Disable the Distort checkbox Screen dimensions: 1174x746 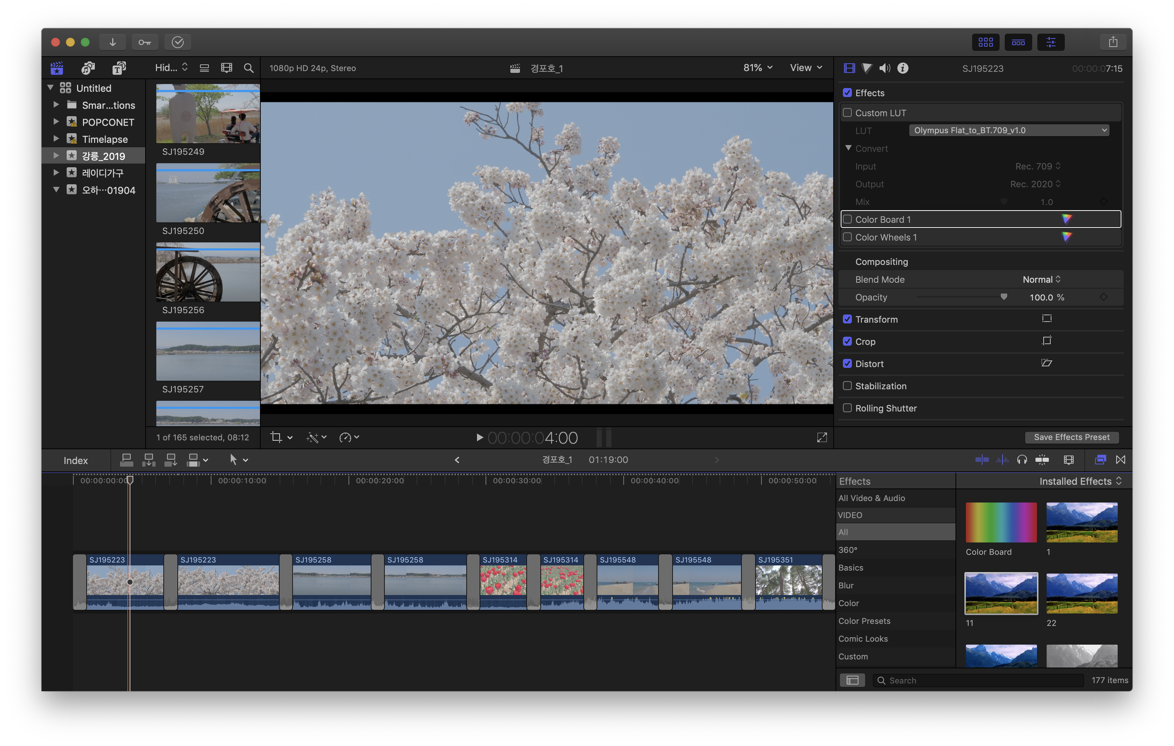point(847,363)
